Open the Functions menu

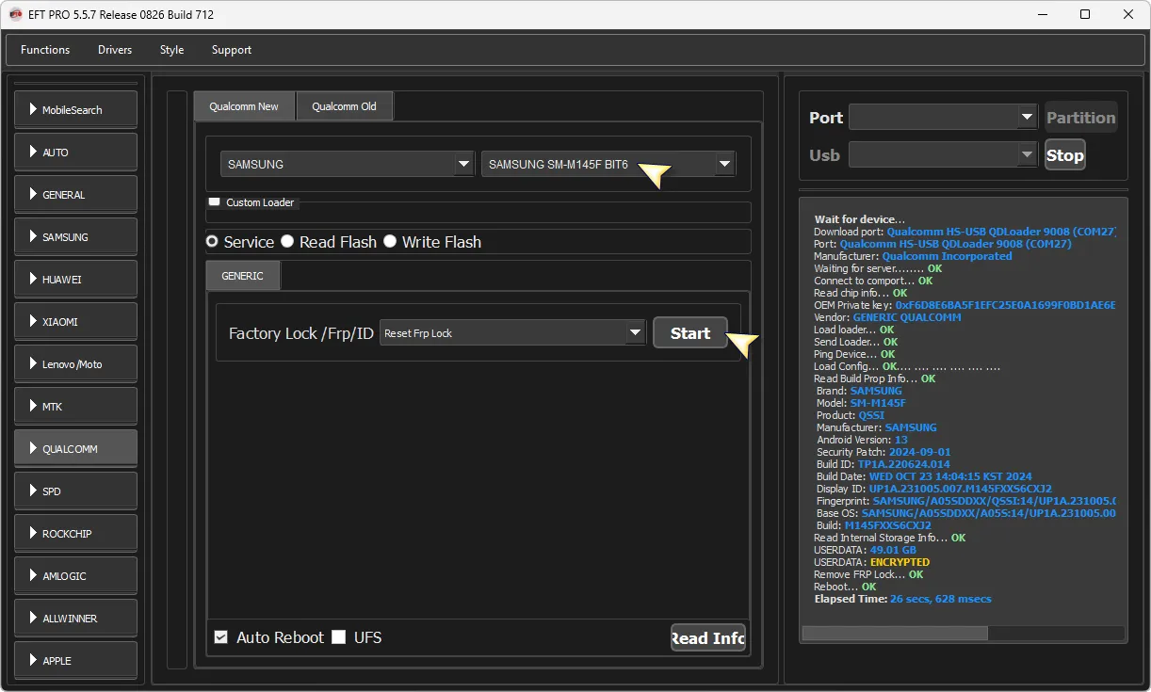click(45, 50)
